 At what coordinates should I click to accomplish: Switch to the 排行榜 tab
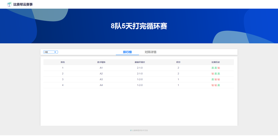point(127,52)
